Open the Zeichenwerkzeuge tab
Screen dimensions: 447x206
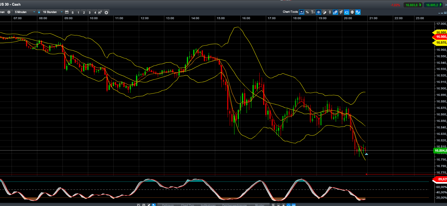(234, 205)
